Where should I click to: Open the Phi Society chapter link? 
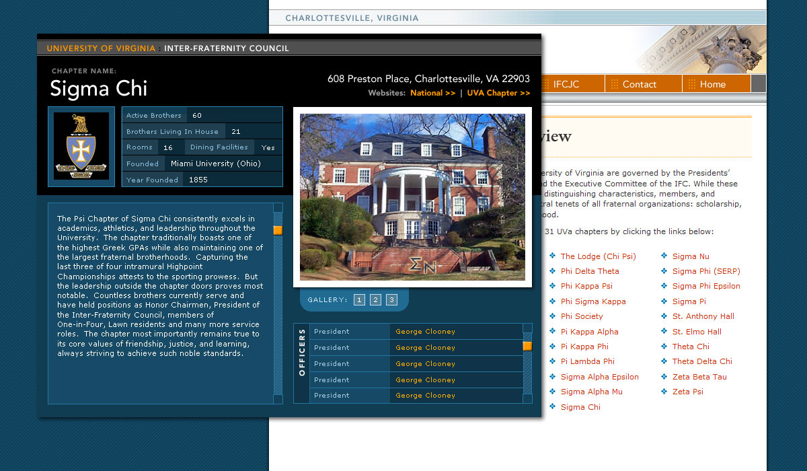coord(582,316)
